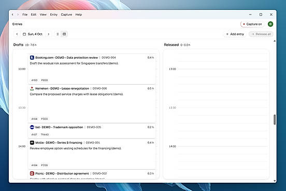
Task: Click the 13:30 label in the Released timeline
Action: click(173, 107)
